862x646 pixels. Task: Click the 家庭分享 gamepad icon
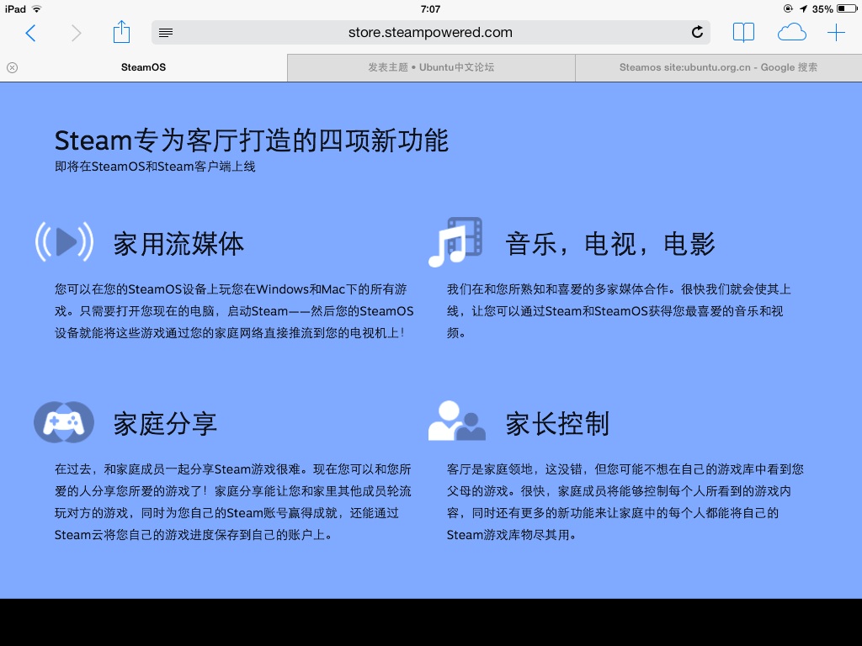tap(64, 422)
